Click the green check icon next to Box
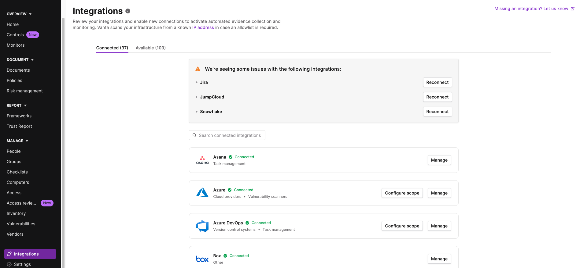 coord(225,256)
